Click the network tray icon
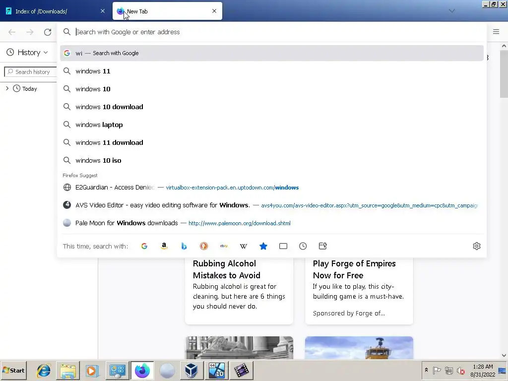 tap(448, 370)
